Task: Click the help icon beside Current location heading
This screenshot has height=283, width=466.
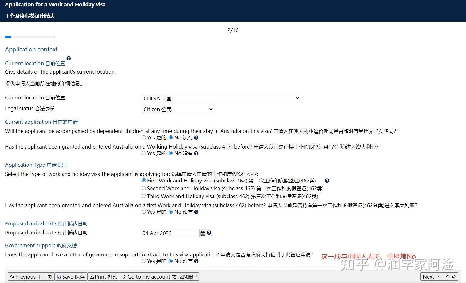Action: coord(69,58)
